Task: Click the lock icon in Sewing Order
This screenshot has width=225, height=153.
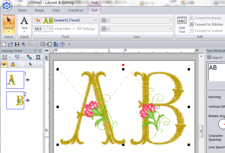Action: click(x=13, y=64)
